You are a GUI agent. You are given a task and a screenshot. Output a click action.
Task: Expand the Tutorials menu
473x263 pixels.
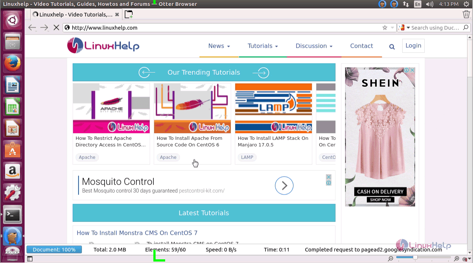pos(263,46)
